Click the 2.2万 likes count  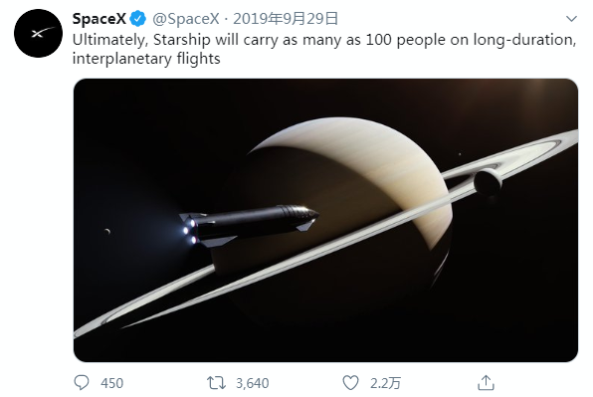[385, 383]
